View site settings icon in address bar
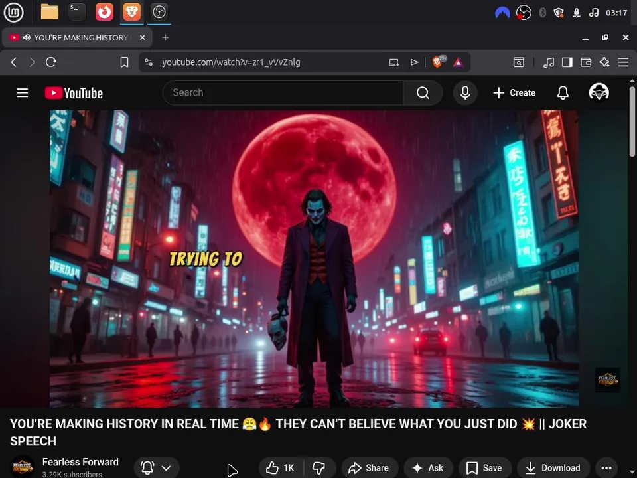637x478 pixels. (149, 62)
